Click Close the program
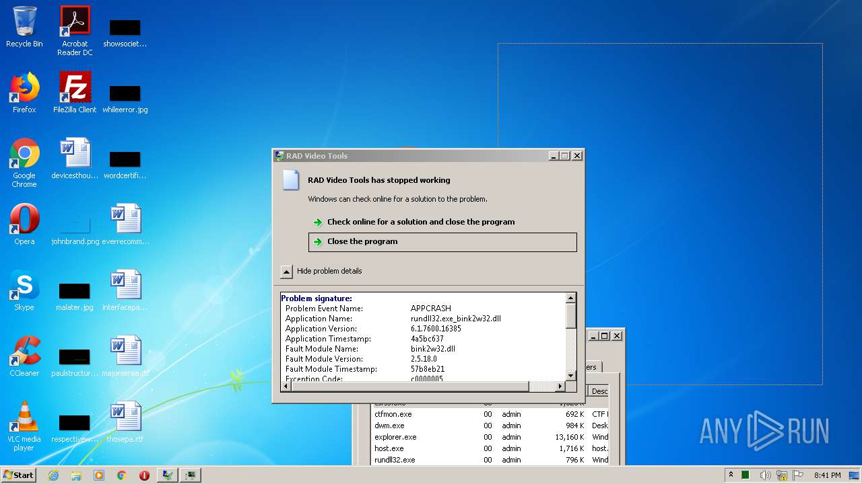This screenshot has height=484, width=862. click(442, 241)
